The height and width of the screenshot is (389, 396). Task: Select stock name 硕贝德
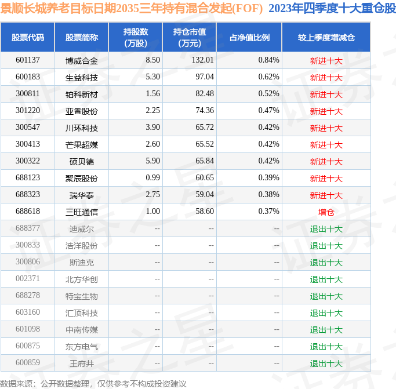[82, 162]
